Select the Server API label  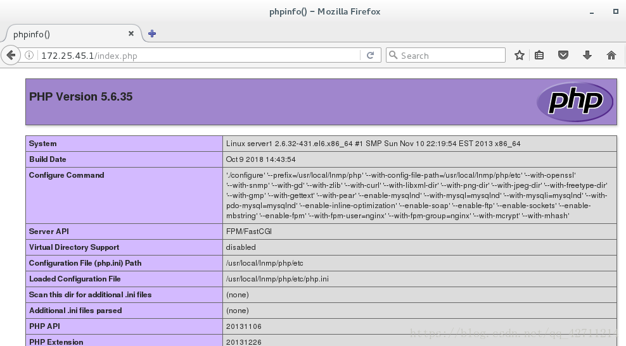click(49, 232)
